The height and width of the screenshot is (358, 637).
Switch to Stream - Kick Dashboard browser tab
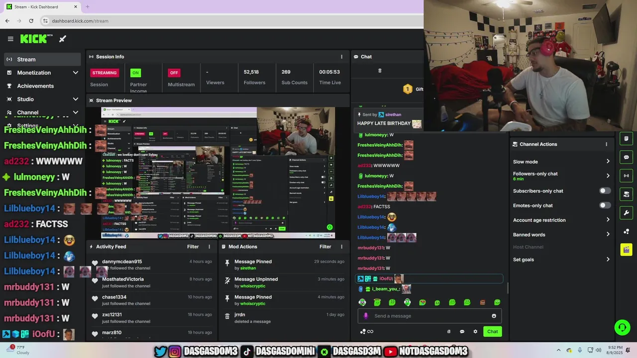point(42,7)
